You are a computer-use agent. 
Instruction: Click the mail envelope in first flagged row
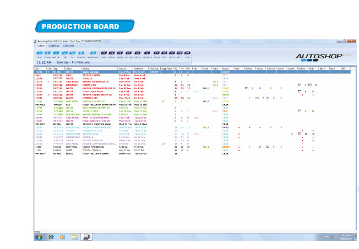point(300,85)
